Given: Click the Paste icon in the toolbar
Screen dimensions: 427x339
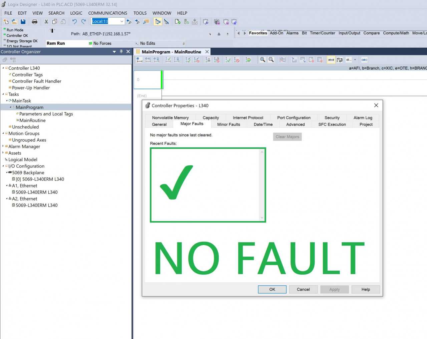Looking at the screenshot, I should click(x=63, y=22).
